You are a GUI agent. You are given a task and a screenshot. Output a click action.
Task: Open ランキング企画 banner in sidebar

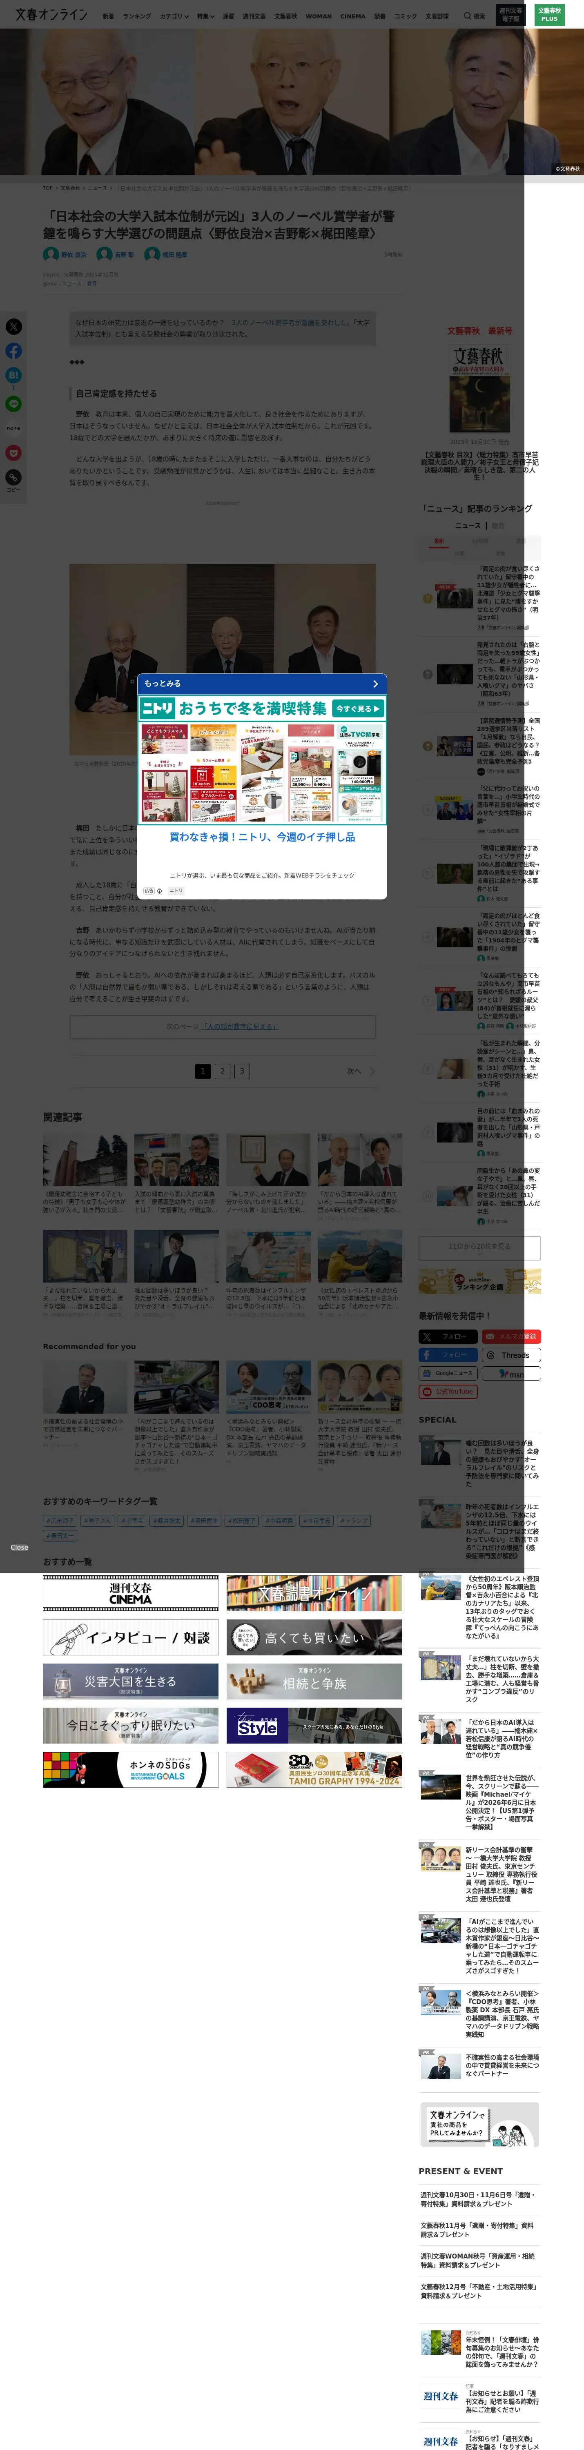point(479,1280)
